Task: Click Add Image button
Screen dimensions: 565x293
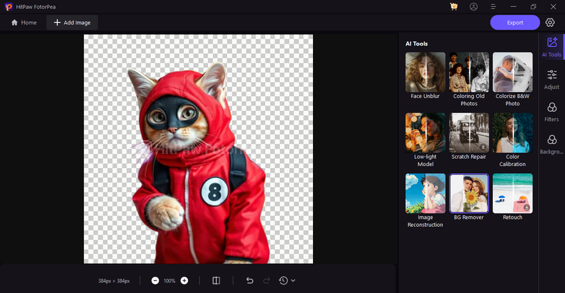Action: click(72, 22)
